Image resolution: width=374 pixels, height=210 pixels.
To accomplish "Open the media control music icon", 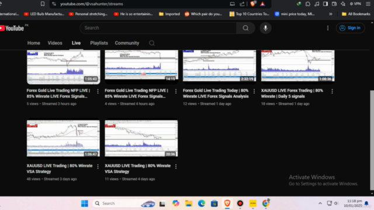I will coord(317,4).
